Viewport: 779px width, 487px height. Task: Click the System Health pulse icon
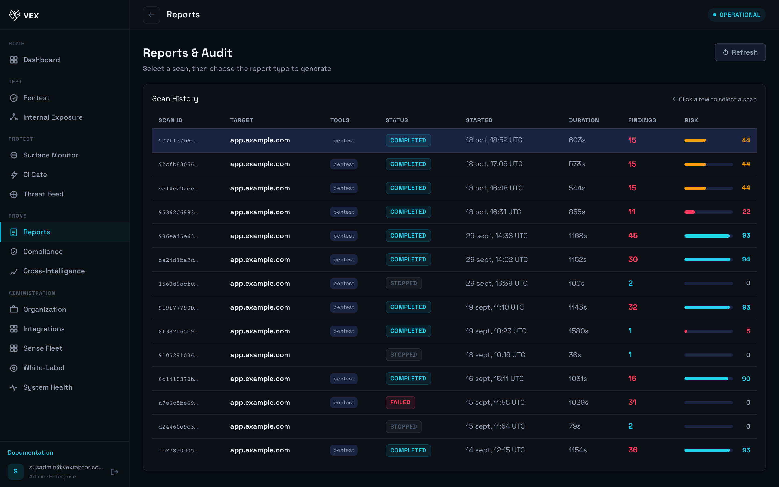14,387
